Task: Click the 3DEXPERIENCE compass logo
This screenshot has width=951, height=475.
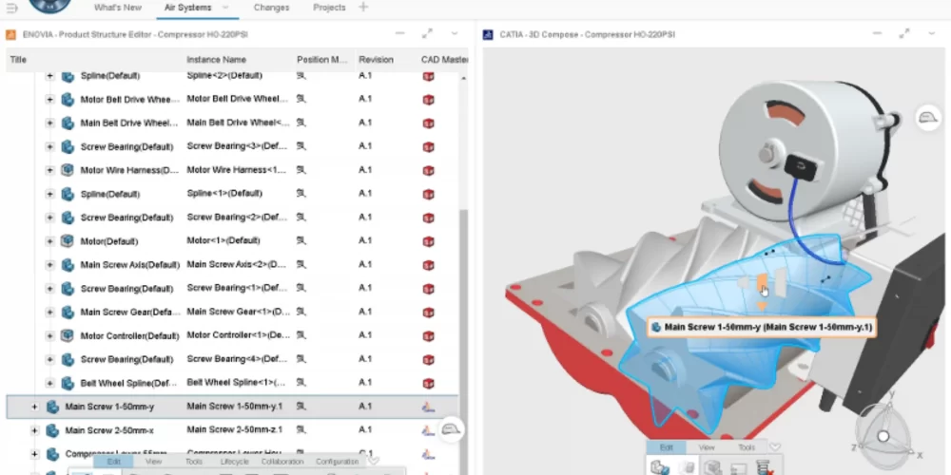Action: click(x=50, y=5)
